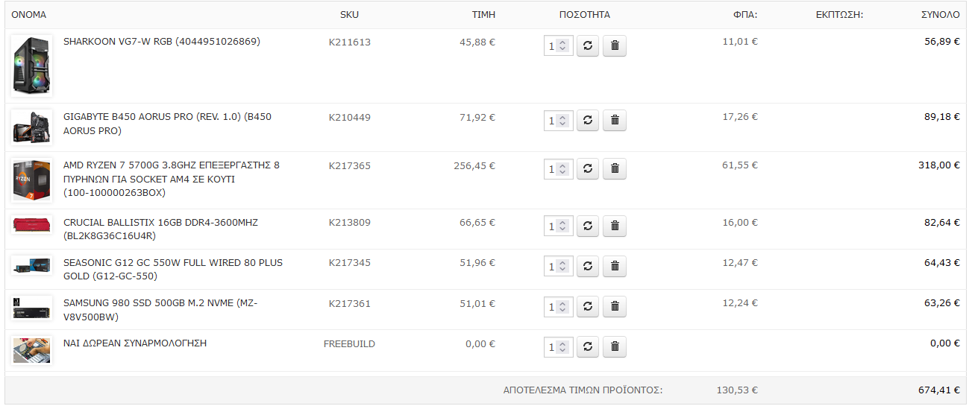View the Crucial Ballistix RAM thumbnail
Image resolution: width=969 pixels, height=406 pixels.
pyautogui.click(x=31, y=224)
